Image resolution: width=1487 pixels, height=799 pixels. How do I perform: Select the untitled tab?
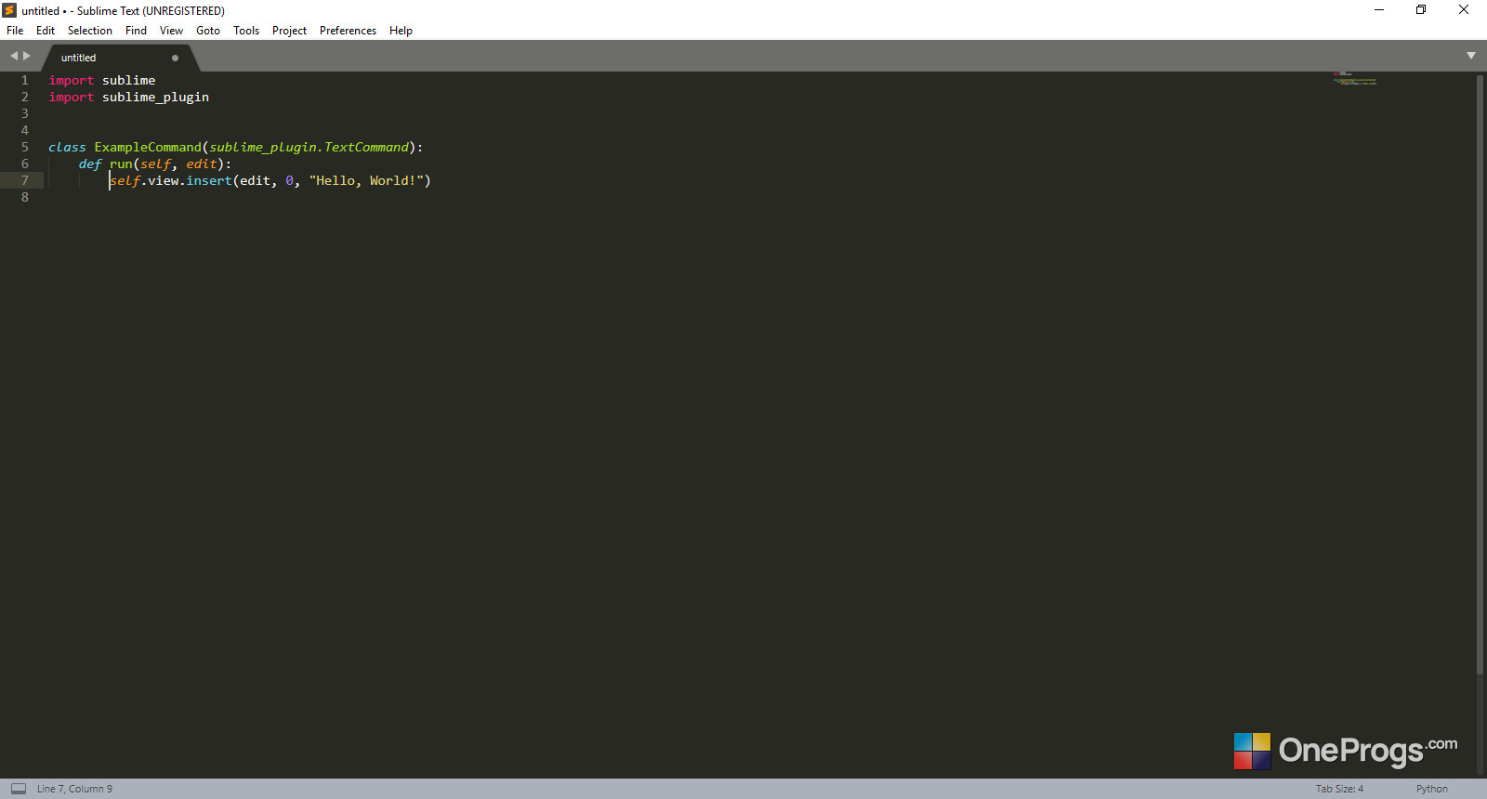click(121, 58)
